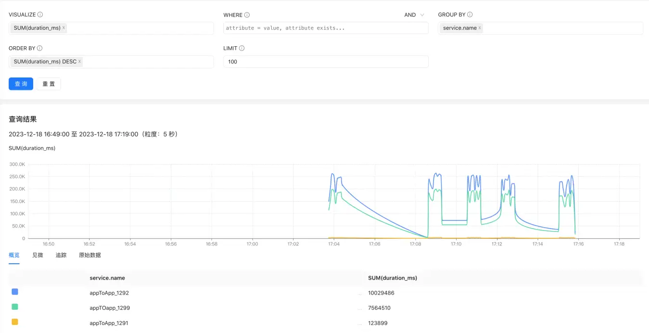
Task: Click the info icon next to VISUALIZE
Action: [x=40, y=15]
